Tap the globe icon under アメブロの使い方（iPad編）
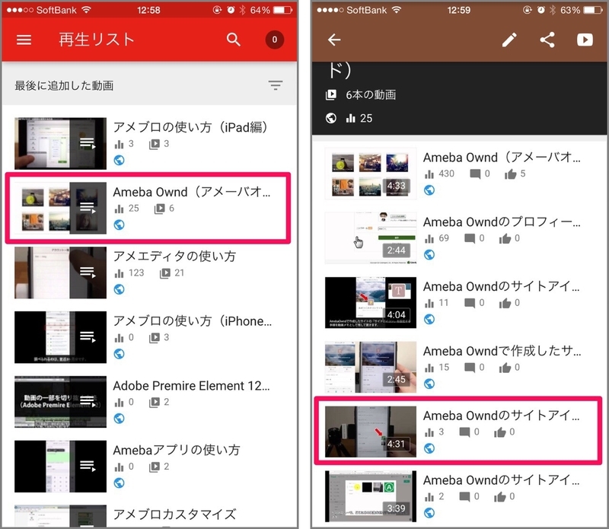This screenshot has height=529, width=609. pyautogui.click(x=120, y=160)
